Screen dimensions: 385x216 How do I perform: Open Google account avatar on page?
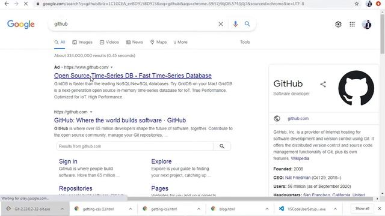(x=367, y=24)
